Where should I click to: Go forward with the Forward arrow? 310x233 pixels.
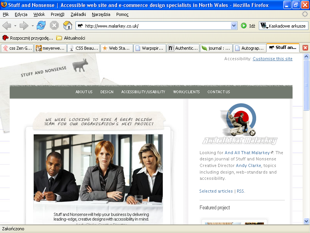[x=24, y=26]
